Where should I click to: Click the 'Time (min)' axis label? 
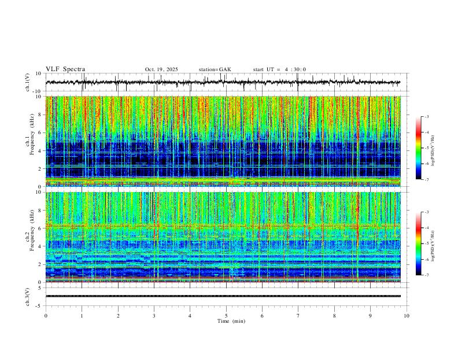231,321
